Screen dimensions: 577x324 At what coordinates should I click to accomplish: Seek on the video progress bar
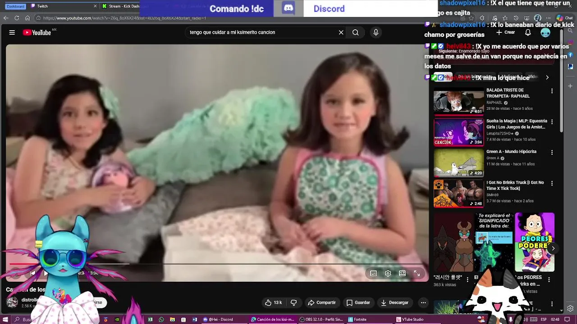(x=217, y=264)
